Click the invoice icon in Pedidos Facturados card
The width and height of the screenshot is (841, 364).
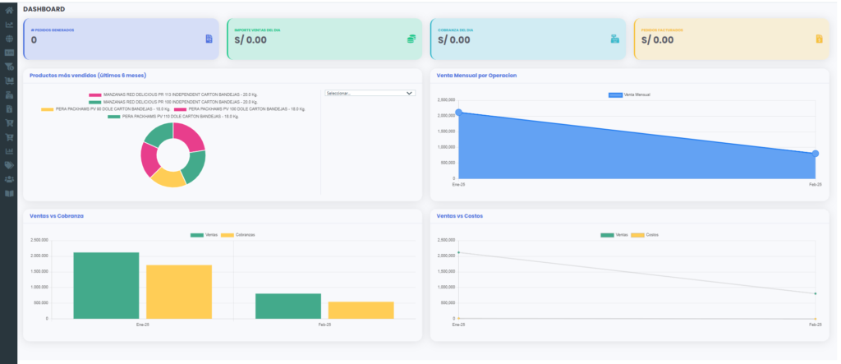click(x=819, y=39)
